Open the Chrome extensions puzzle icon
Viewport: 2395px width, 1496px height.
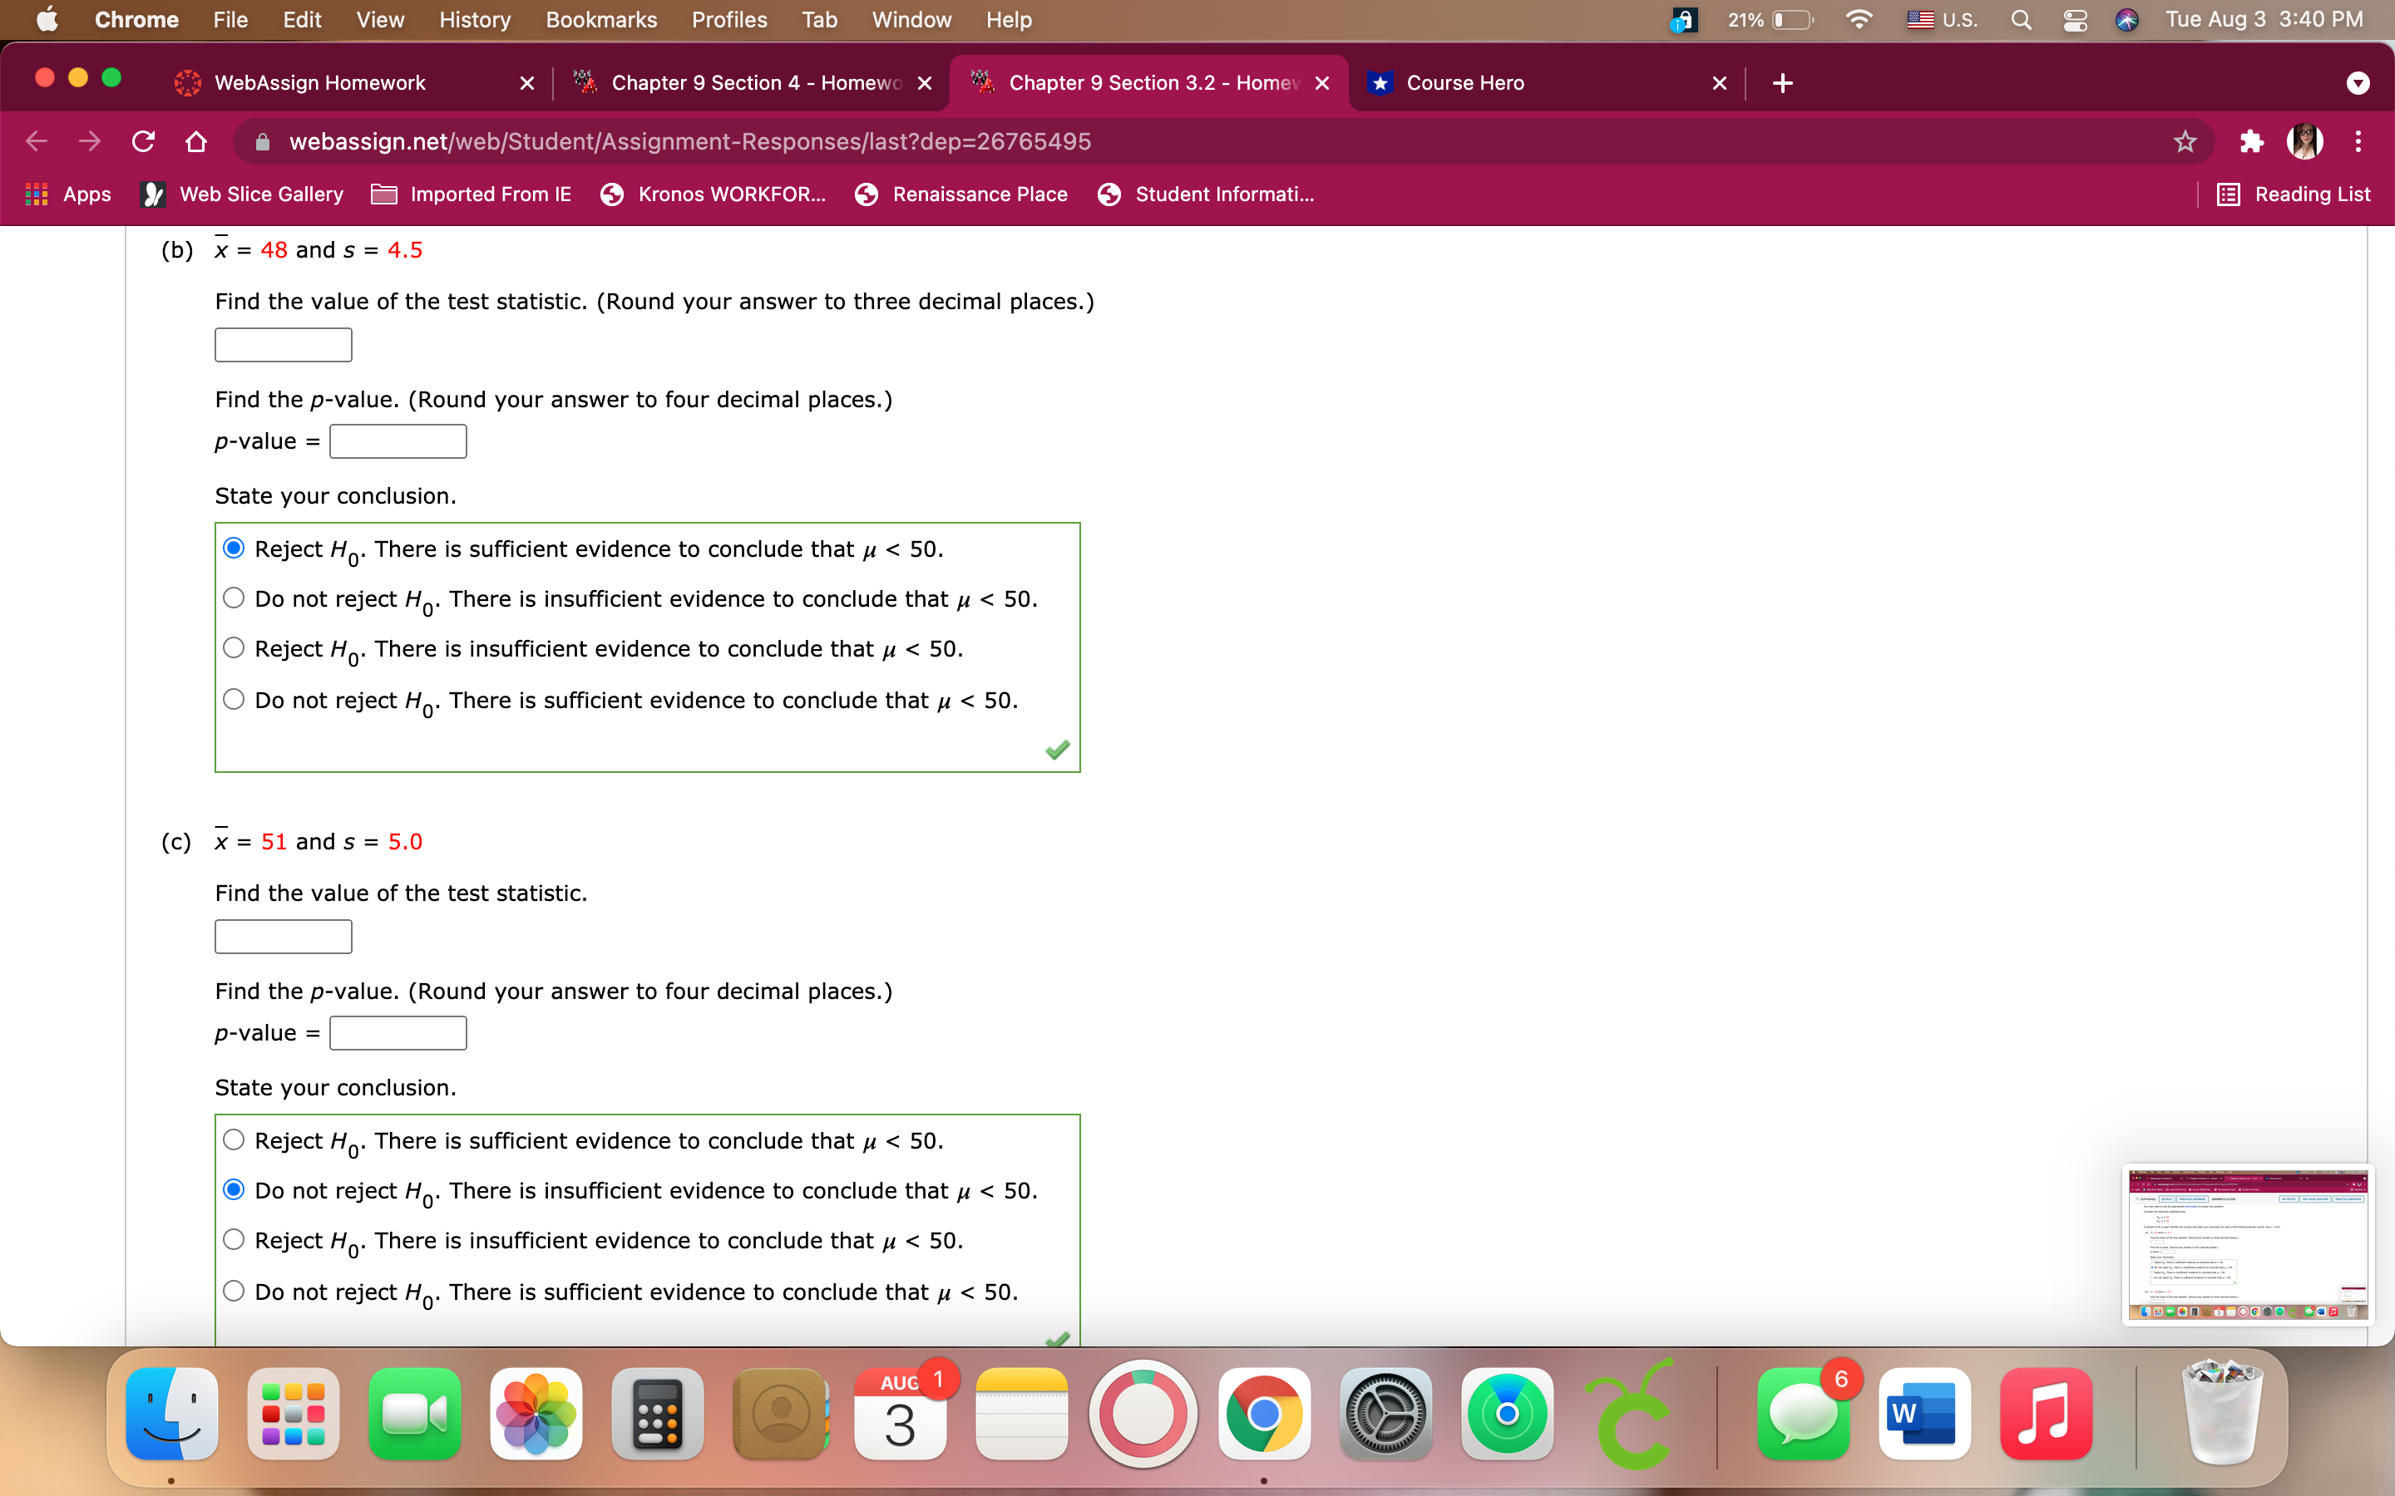(x=2251, y=140)
